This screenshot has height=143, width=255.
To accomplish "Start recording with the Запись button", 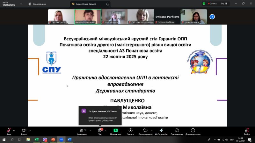I will [130, 131].
